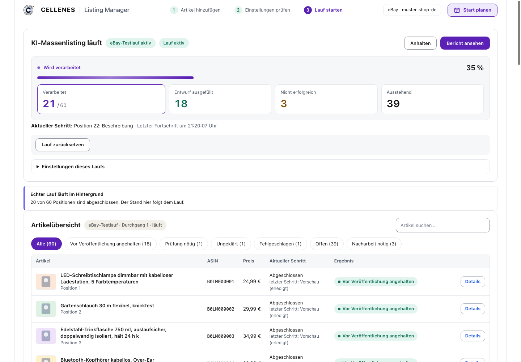Open the eBay muster-shop-de account selector
The width and height of the screenshot is (521, 362).
[412, 10]
